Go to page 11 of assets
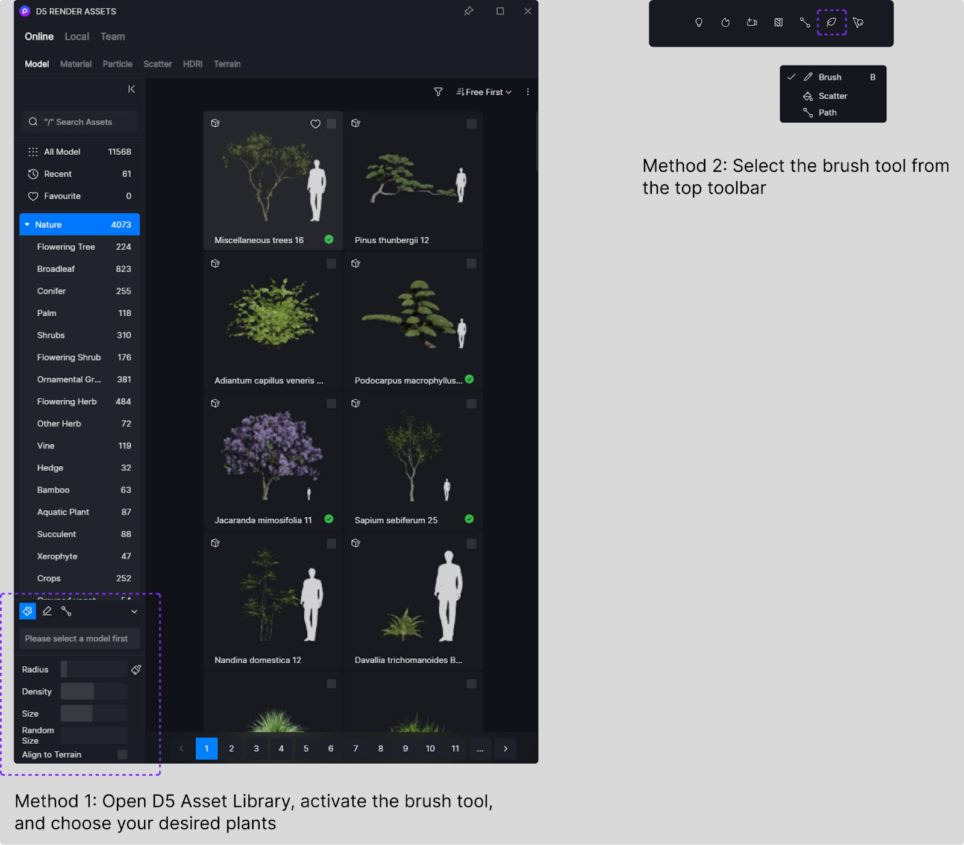Viewport: 964px width, 845px height. (455, 749)
